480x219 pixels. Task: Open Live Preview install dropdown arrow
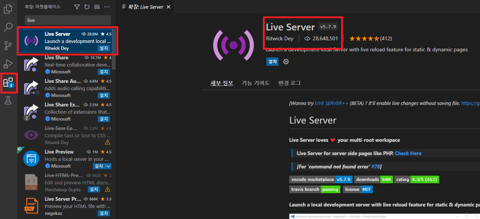[108, 166]
